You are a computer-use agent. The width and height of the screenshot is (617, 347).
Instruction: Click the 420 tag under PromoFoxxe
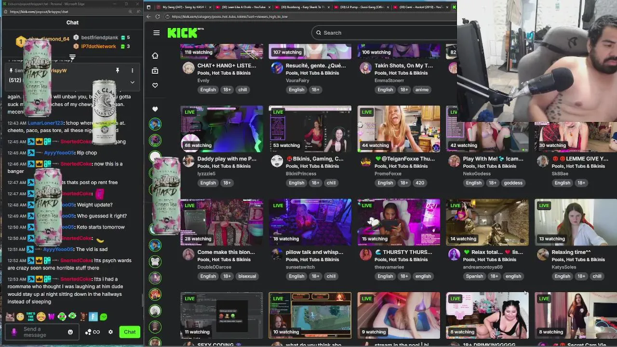pos(420,183)
